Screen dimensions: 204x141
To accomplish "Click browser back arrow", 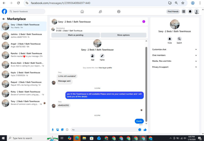I will coord(4,3).
